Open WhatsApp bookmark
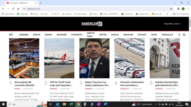The height and width of the screenshot is (107, 191). (x=22, y=14)
